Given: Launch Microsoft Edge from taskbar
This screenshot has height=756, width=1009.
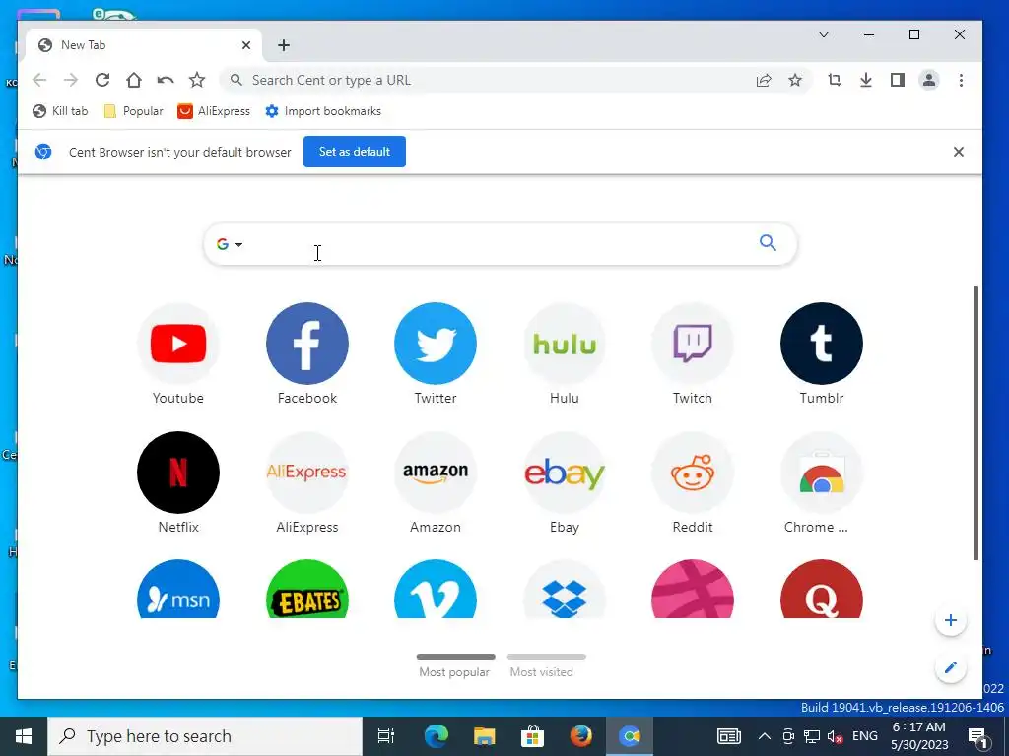Looking at the screenshot, I should (436, 736).
